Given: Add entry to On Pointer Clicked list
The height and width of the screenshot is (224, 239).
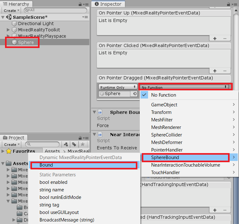Looking at the screenshot, I should tap(215, 71).
